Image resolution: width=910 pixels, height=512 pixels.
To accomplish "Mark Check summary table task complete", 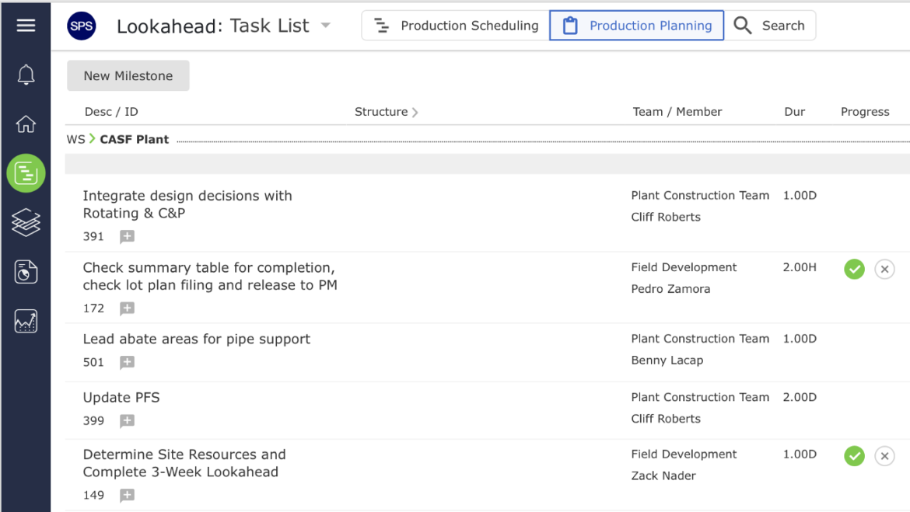I will 854,269.
